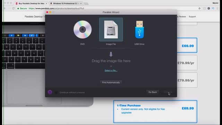Click the dimmed Continue button
Screen dimensions: 222x125
tap(168, 92)
